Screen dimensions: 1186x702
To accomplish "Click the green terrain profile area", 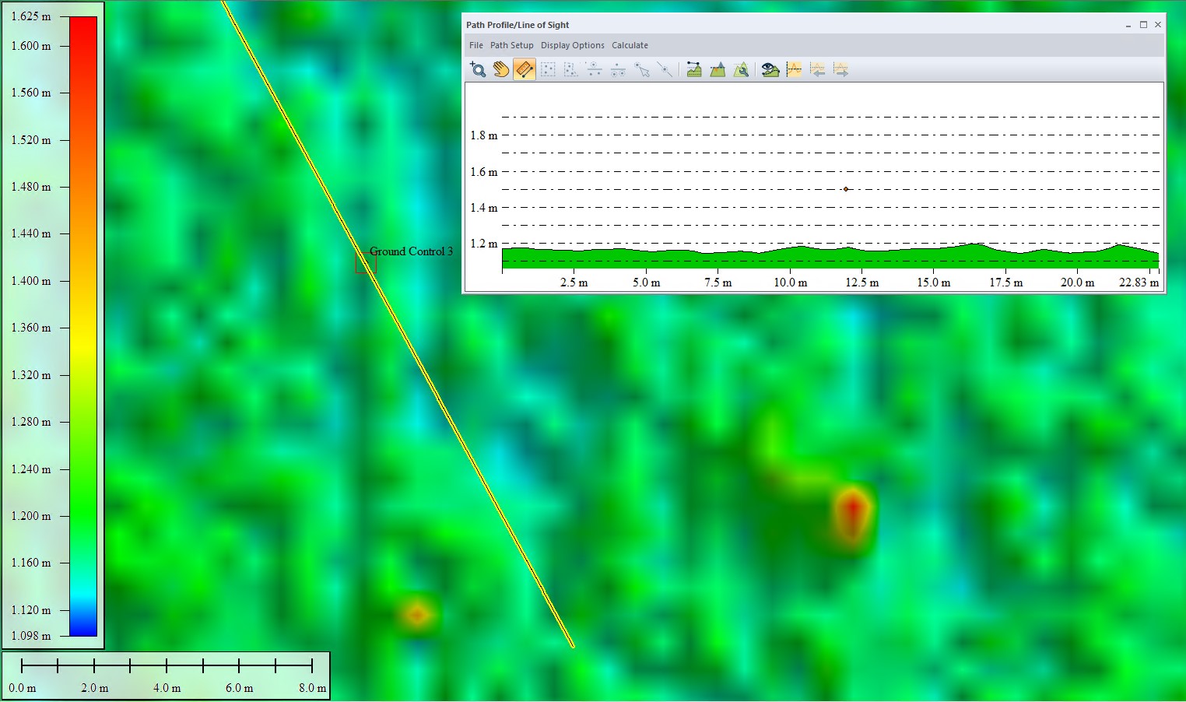I will pos(830,258).
